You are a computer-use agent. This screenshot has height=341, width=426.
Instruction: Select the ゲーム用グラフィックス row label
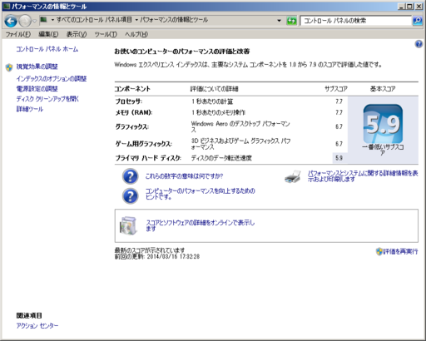(x=144, y=144)
